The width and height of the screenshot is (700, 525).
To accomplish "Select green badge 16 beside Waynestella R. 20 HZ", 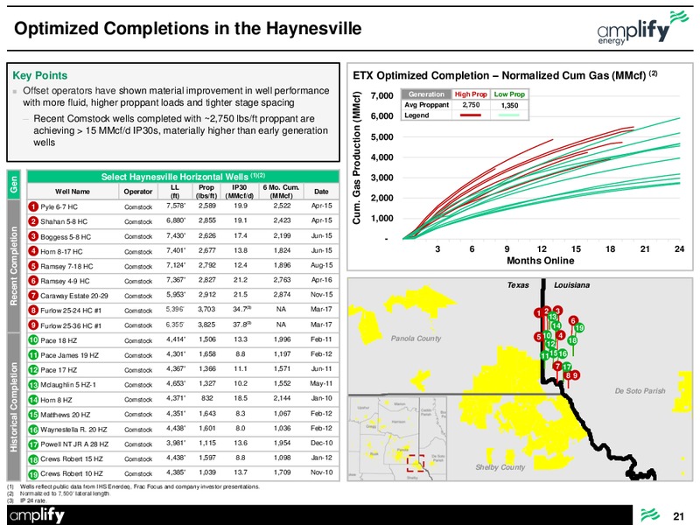I will [33, 429].
